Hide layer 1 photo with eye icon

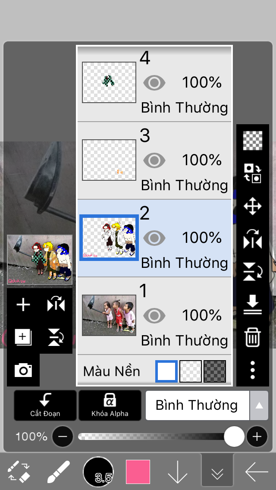154,315
